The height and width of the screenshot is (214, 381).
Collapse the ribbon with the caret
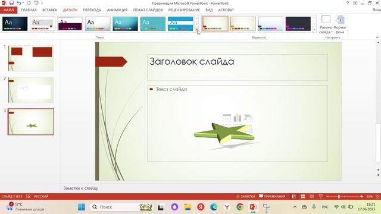377,37
